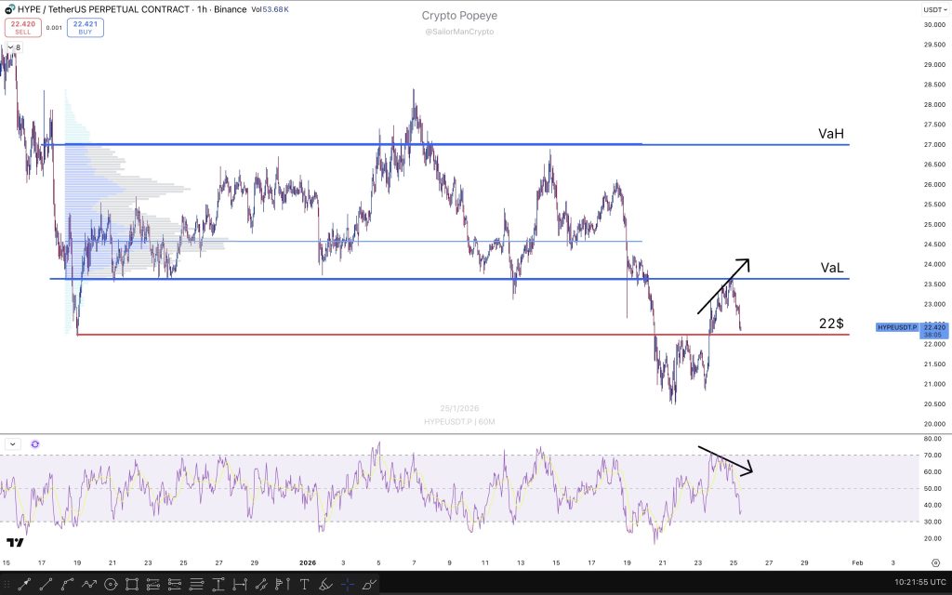Expand the RSI pane legend chevron
952x595 pixels.
point(13,444)
